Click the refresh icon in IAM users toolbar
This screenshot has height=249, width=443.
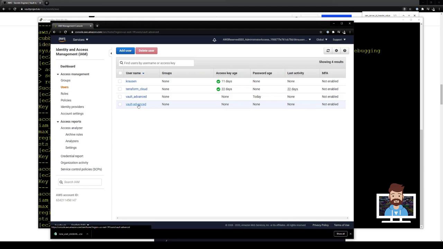[328, 51]
